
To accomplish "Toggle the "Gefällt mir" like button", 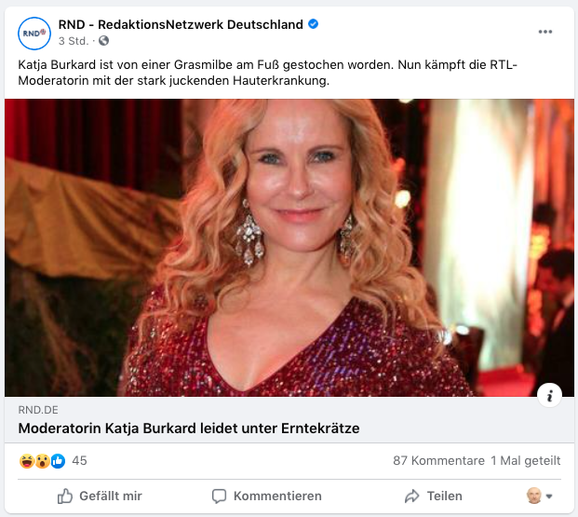I will click(100, 496).
